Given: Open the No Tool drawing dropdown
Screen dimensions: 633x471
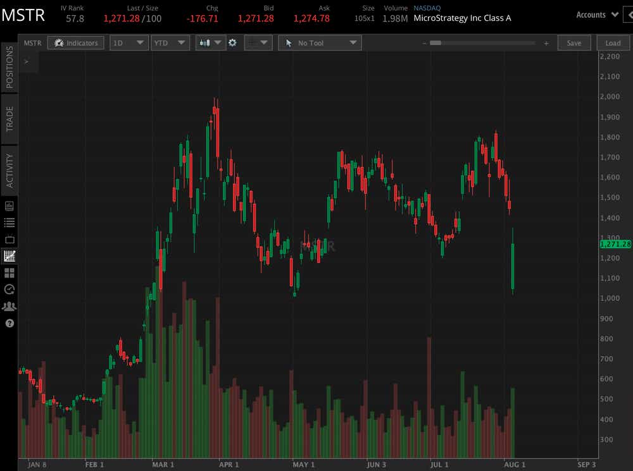Looking at the screenshot, I should (319, 42).
